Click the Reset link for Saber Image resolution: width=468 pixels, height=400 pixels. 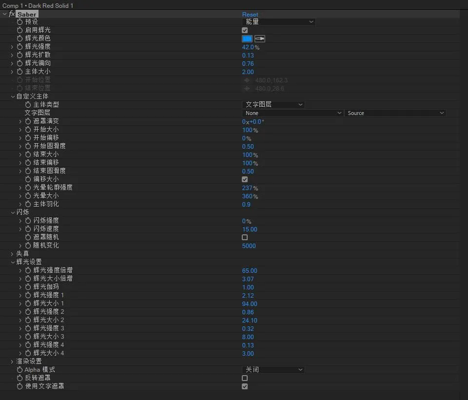tap(250, 15)
